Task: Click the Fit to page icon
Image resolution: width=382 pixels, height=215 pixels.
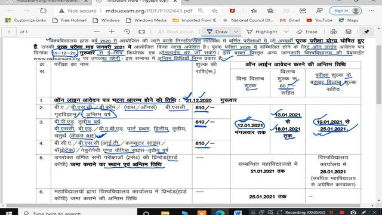Action: (141, 32)
